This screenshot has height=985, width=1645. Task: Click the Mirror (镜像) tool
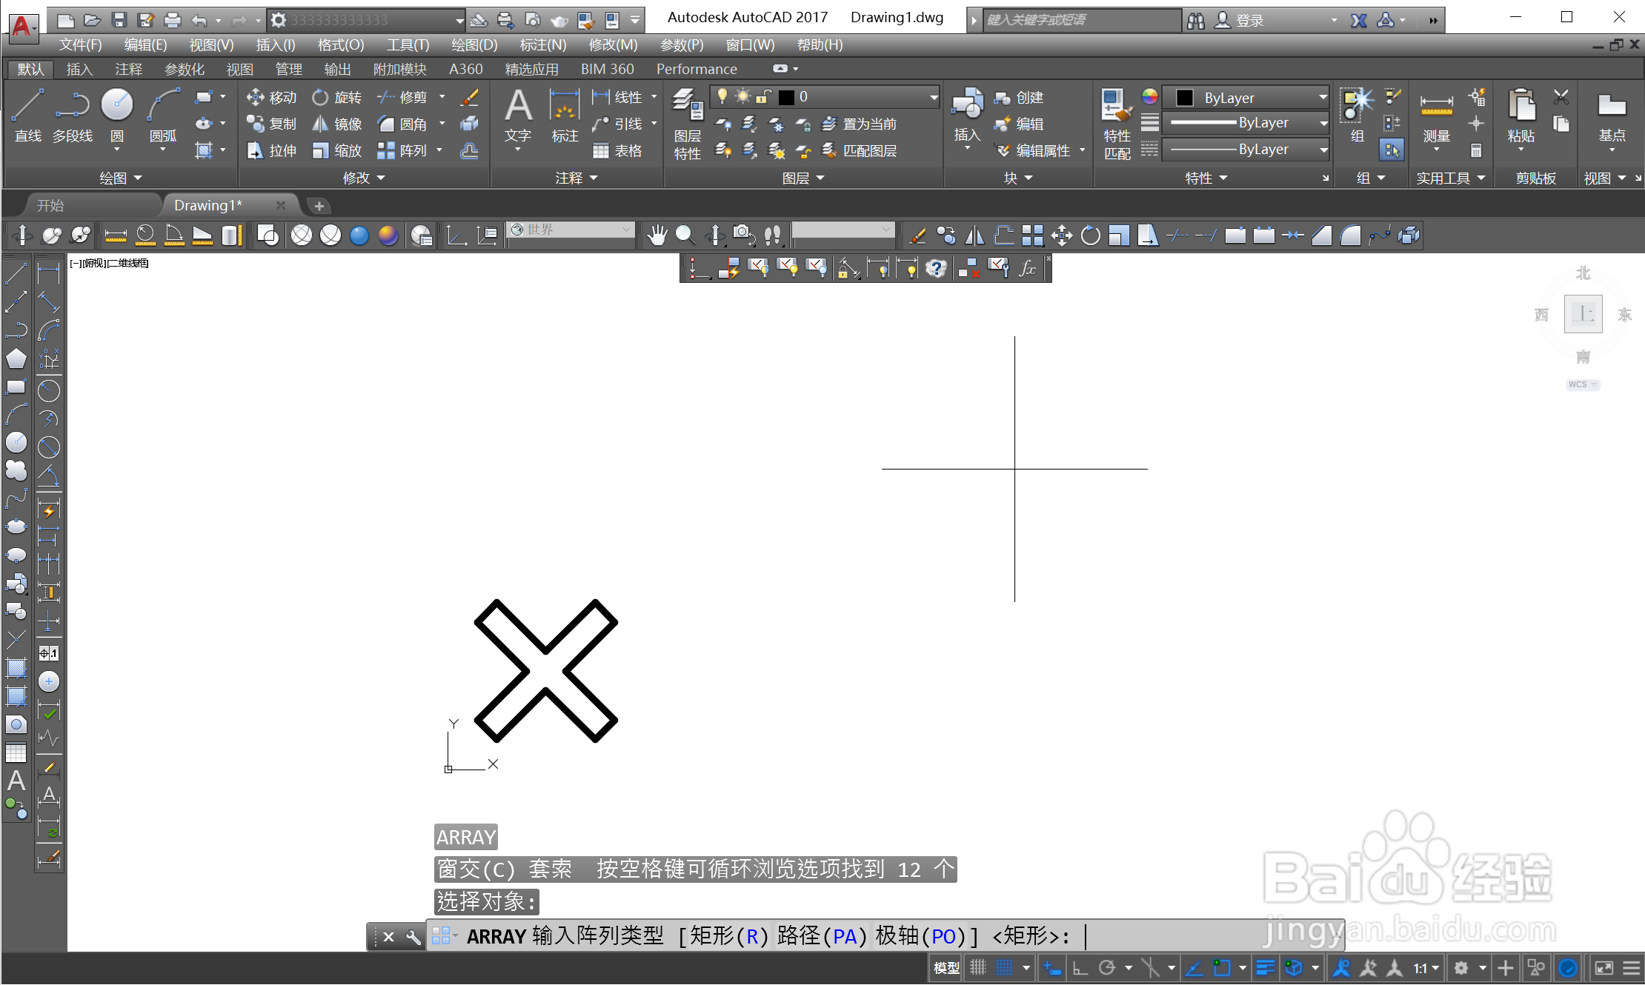tap(337, 124)
